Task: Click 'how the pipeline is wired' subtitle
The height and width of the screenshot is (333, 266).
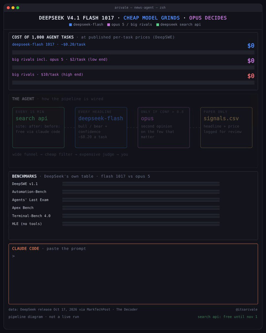Action: pos(72,99)
